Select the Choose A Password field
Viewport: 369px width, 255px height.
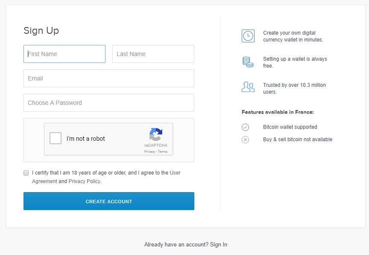click(x=109, y=103)
